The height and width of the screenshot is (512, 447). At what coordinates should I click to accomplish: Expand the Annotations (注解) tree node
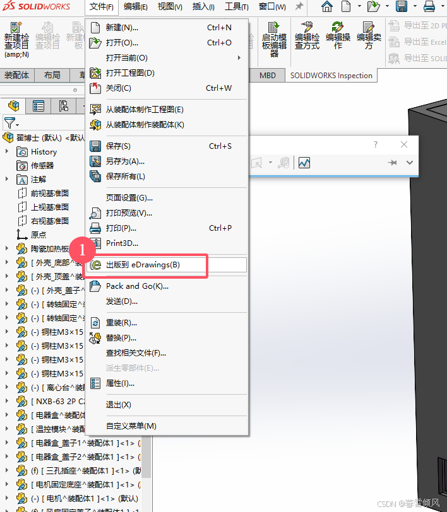7,179
